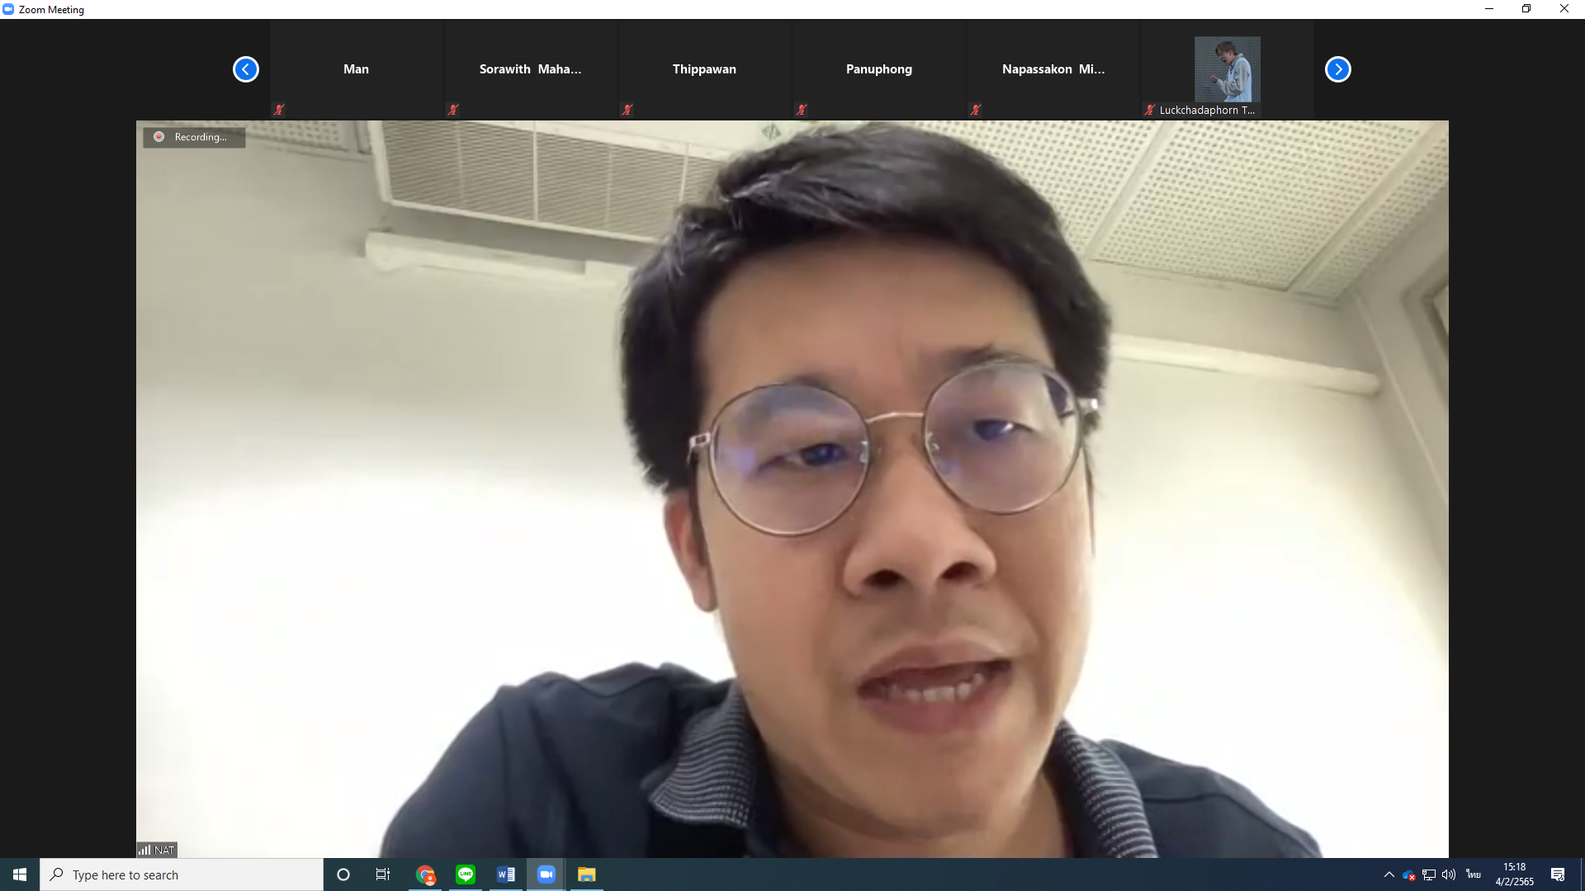1585x891 pixels.
Task: Click the Type here to search box
Action: point(182,874)
